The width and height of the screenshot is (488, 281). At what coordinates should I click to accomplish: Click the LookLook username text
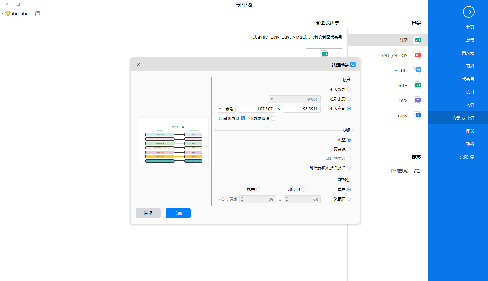coord(21,14)
